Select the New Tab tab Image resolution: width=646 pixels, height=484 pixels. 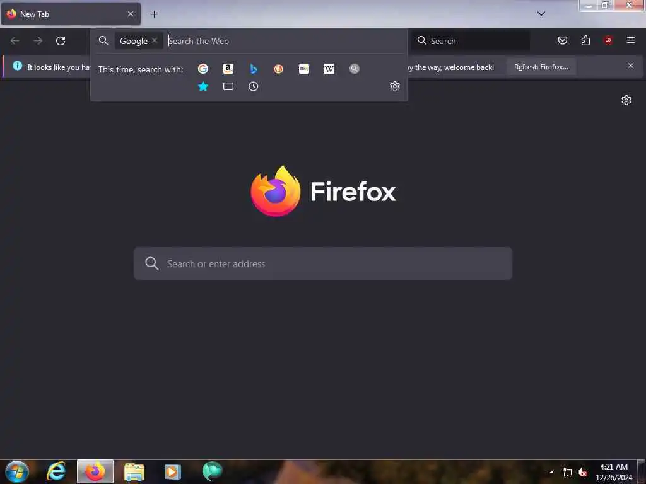click(71, 14)
